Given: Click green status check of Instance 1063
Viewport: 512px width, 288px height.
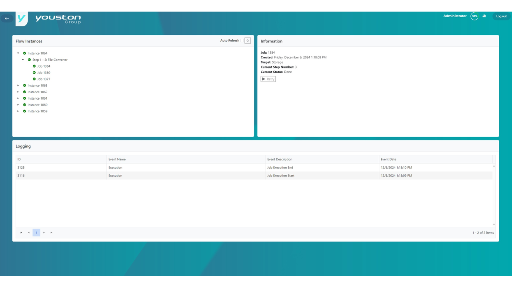Looking at the screenshot, I should pyautogui.click(x=24, y=85).
